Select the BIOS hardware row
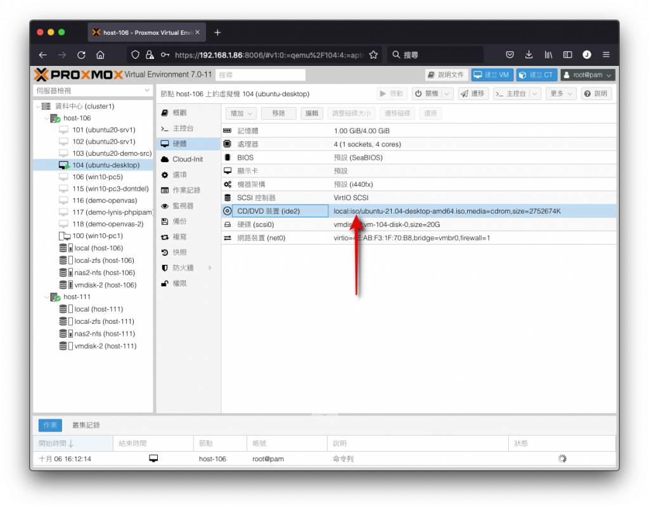Screen dimensions: 649x510 pos(418,158)
